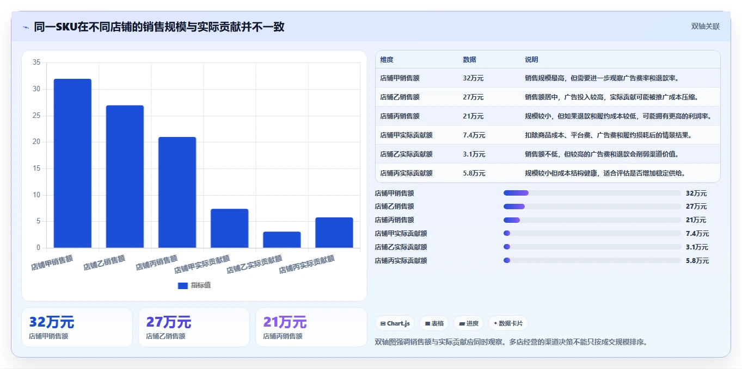Select the 店铺丙实际贡献额 table row label
The image size is (742, 369).
(x=406, y=173)
